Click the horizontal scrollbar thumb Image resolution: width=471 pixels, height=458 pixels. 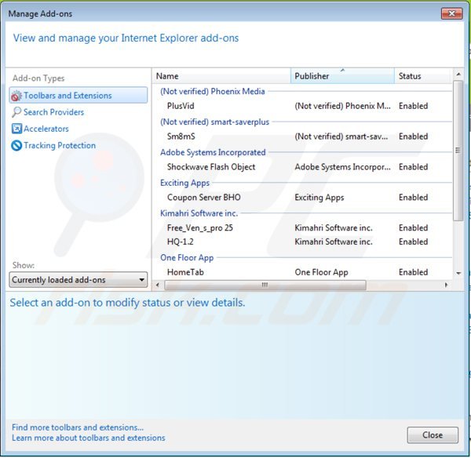[x=265, y=285]
